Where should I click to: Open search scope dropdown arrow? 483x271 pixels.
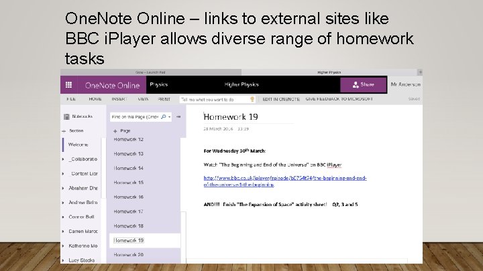[170, 117]
